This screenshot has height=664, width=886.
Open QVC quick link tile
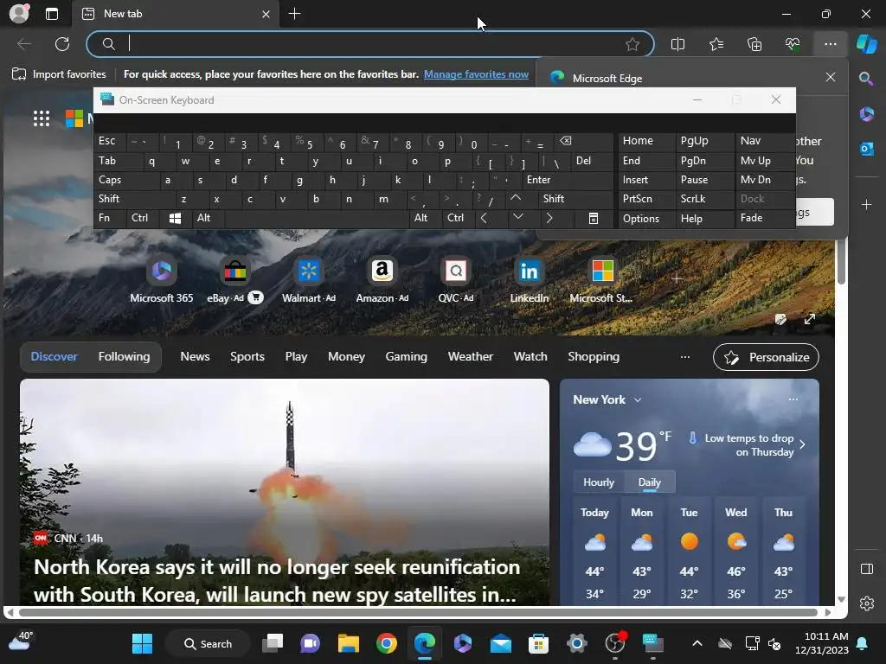point(455,280)
